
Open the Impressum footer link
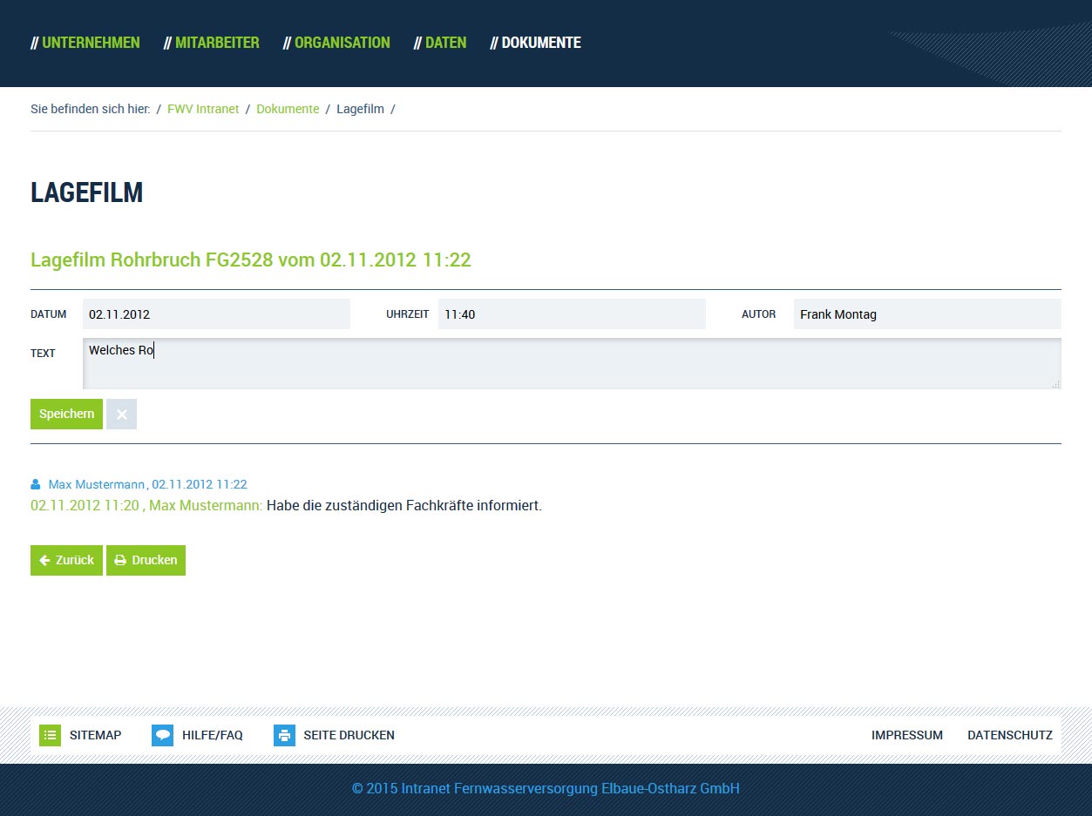907,735
